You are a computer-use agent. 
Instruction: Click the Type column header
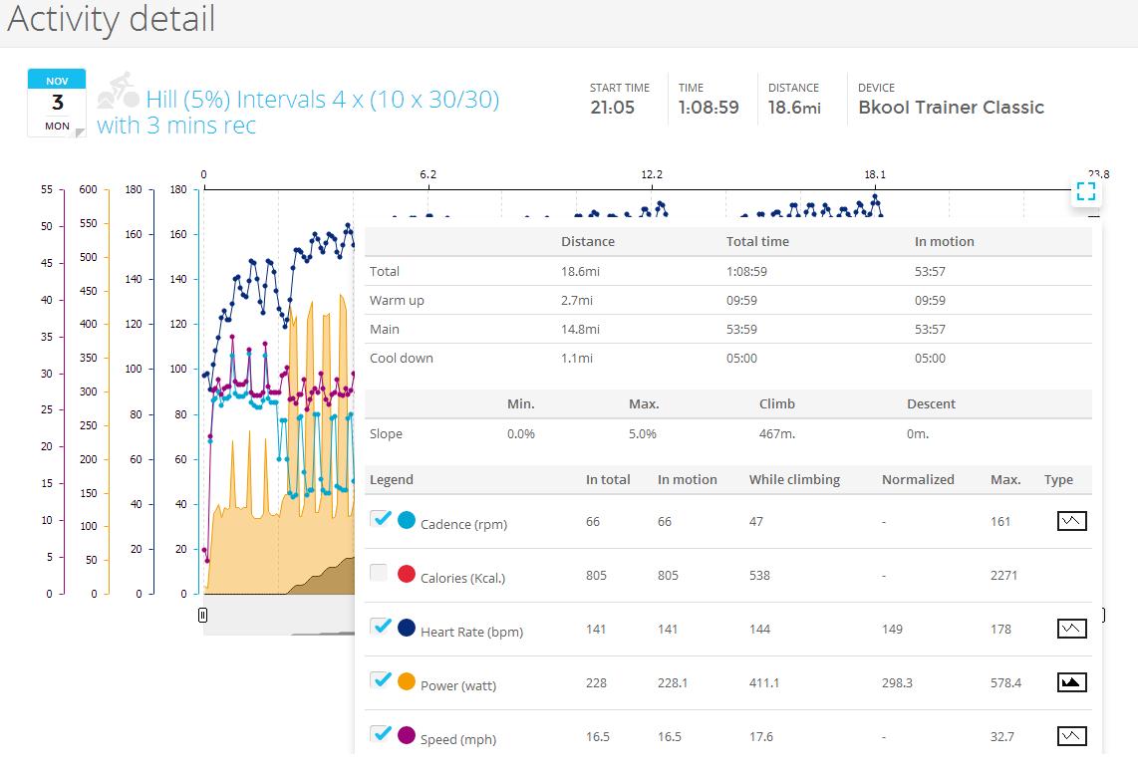[1058, 479]
